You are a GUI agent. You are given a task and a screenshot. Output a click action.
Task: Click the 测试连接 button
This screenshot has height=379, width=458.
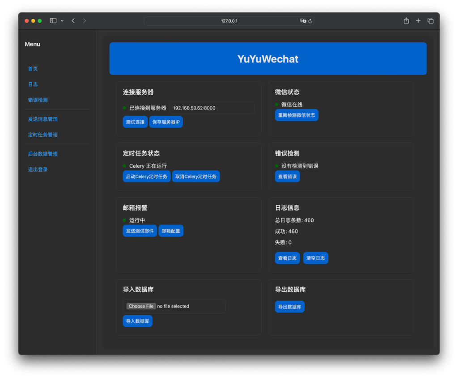pos(135,122)
